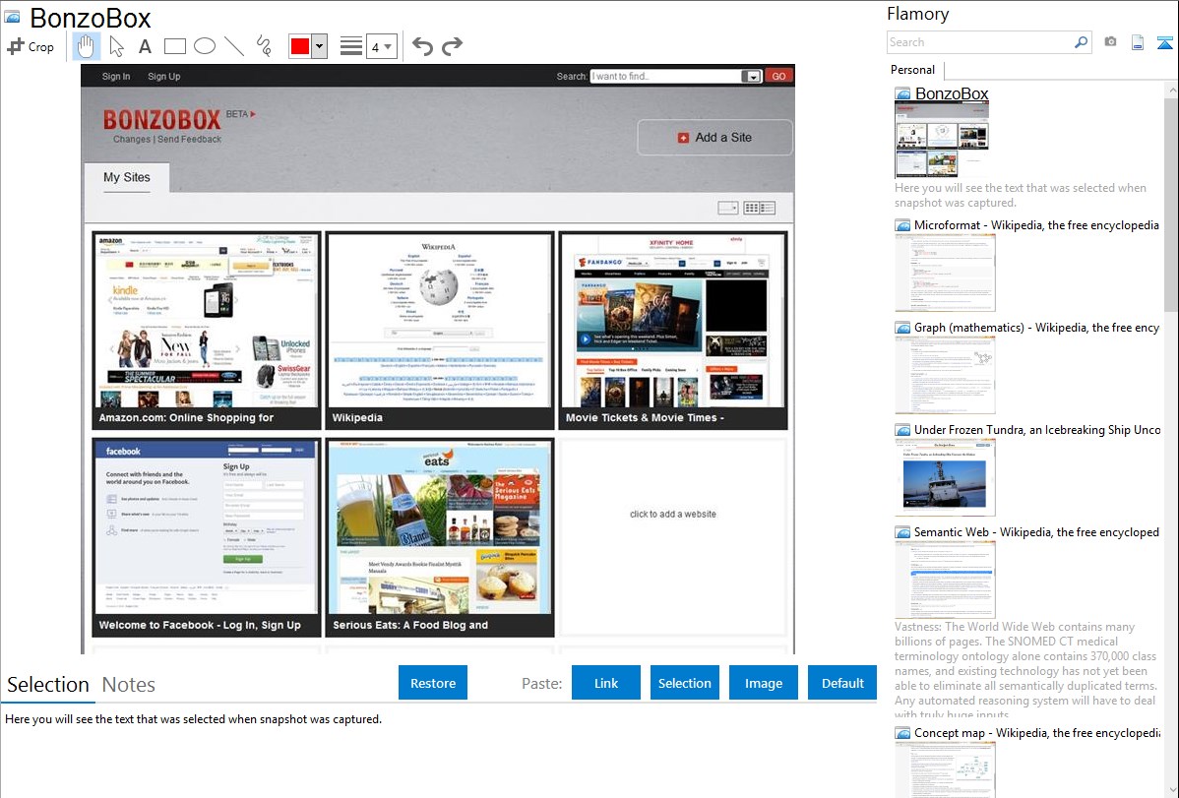This screenshot has width=1179, height=798.
Task: Open the Personal tab
Action: pos(912,70)
